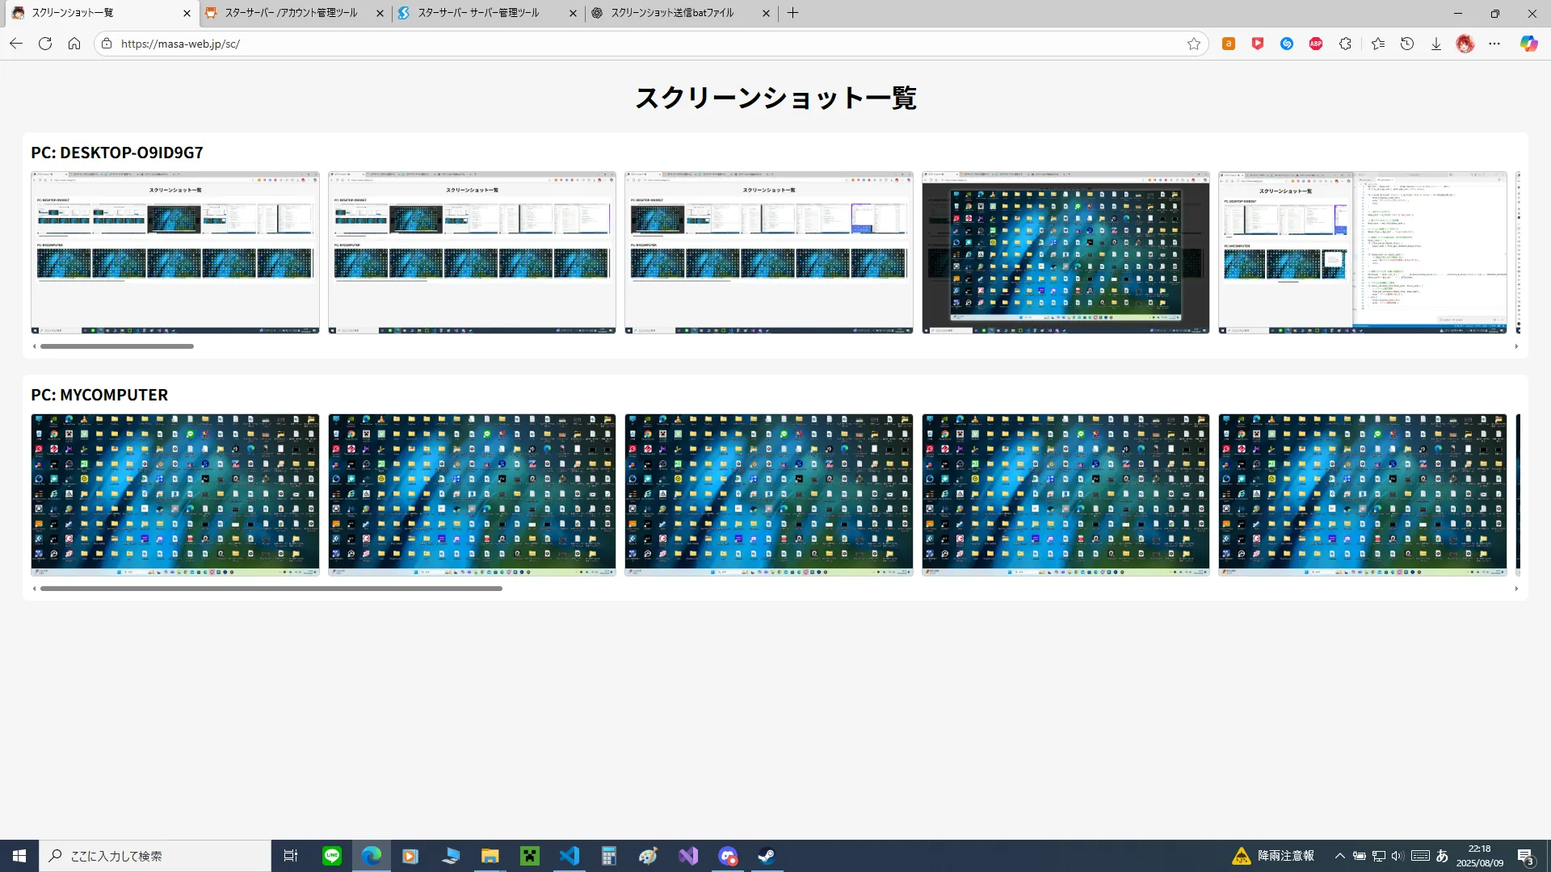Click the home page icon
This screenshot has height=872, width=1551.
coord(74,44)
